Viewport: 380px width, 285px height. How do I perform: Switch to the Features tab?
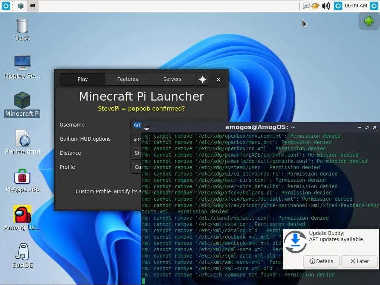click(x=128, y=79)
